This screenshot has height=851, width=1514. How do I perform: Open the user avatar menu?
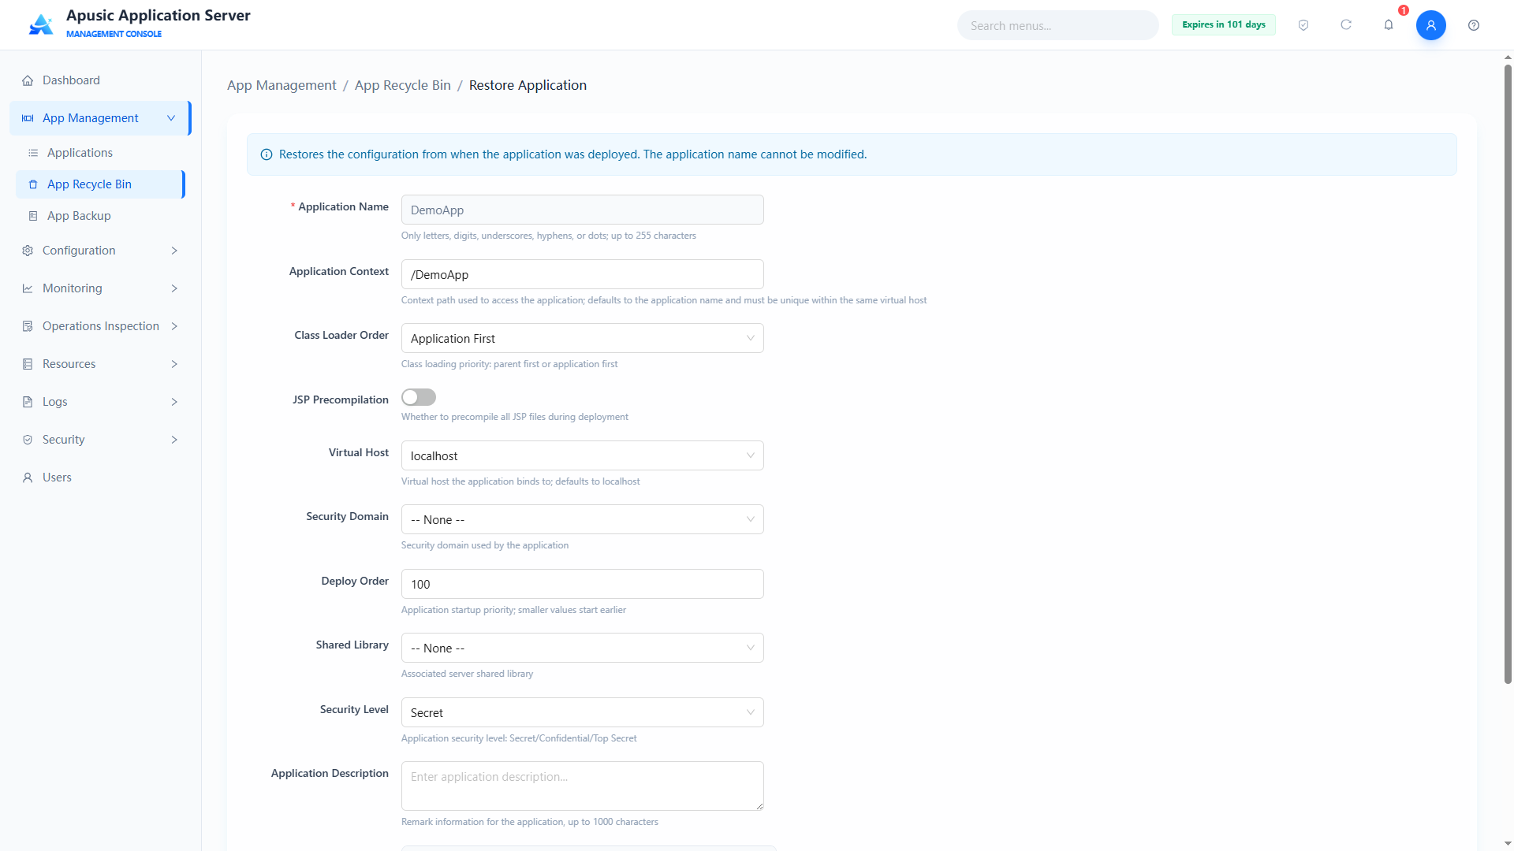coord(1431,25)
